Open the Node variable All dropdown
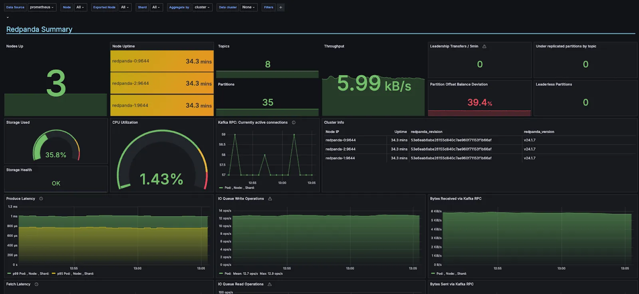Screen dimensions: 639x294 coord(80,7)
